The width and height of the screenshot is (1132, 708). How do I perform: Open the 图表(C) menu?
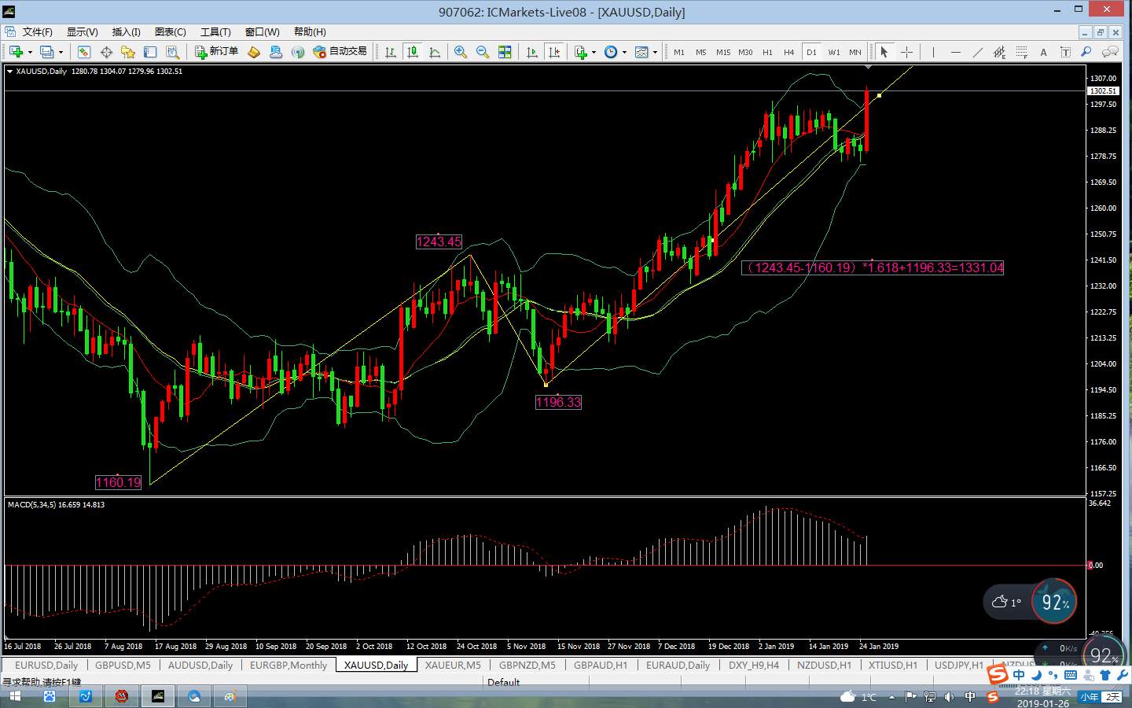(x=170, y=31)
